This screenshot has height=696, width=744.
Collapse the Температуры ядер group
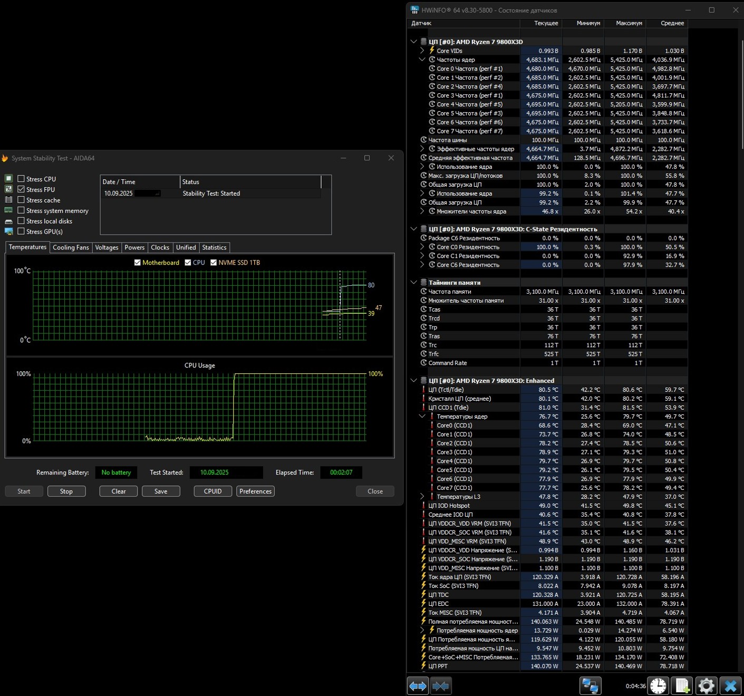pyautogui.click(x=422, y=417)
